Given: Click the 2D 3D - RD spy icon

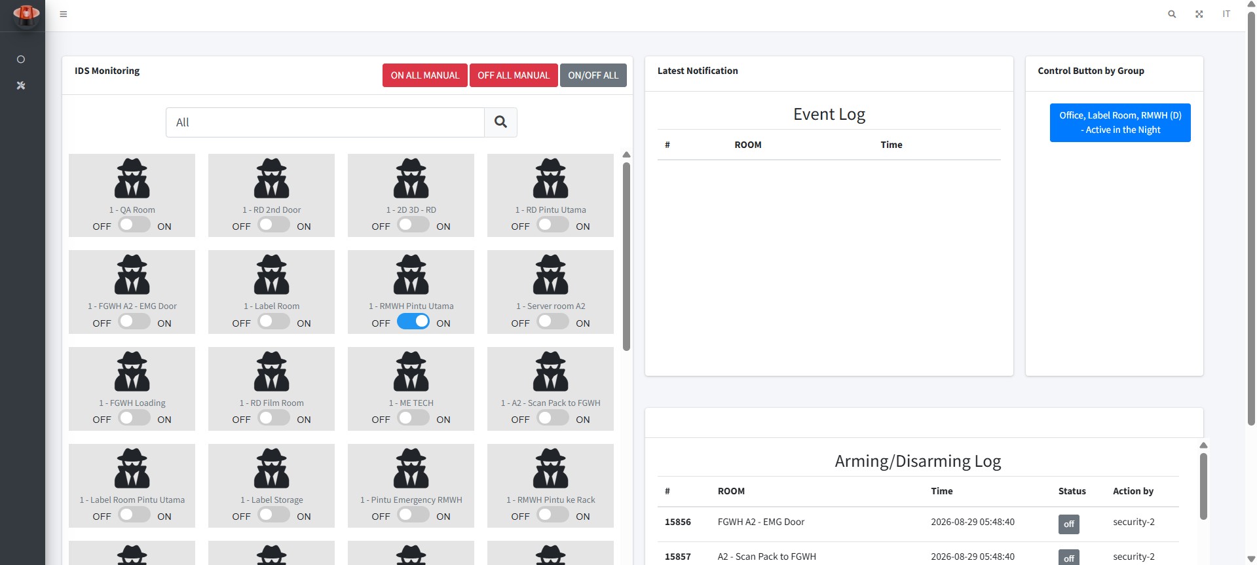Looking at the screenshot, I should click(x=411, y=178).
